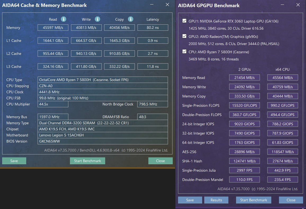Screen dimensions: 306x209
Task: Click AIDA64 GPGPU Benchmark title bar
Action: pyautogui.click(x=209, y=6)
